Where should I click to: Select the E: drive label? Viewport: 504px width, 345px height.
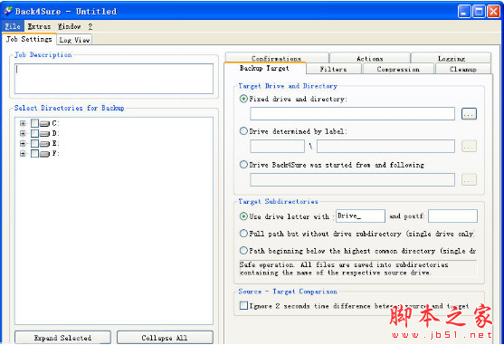point(55,143)
